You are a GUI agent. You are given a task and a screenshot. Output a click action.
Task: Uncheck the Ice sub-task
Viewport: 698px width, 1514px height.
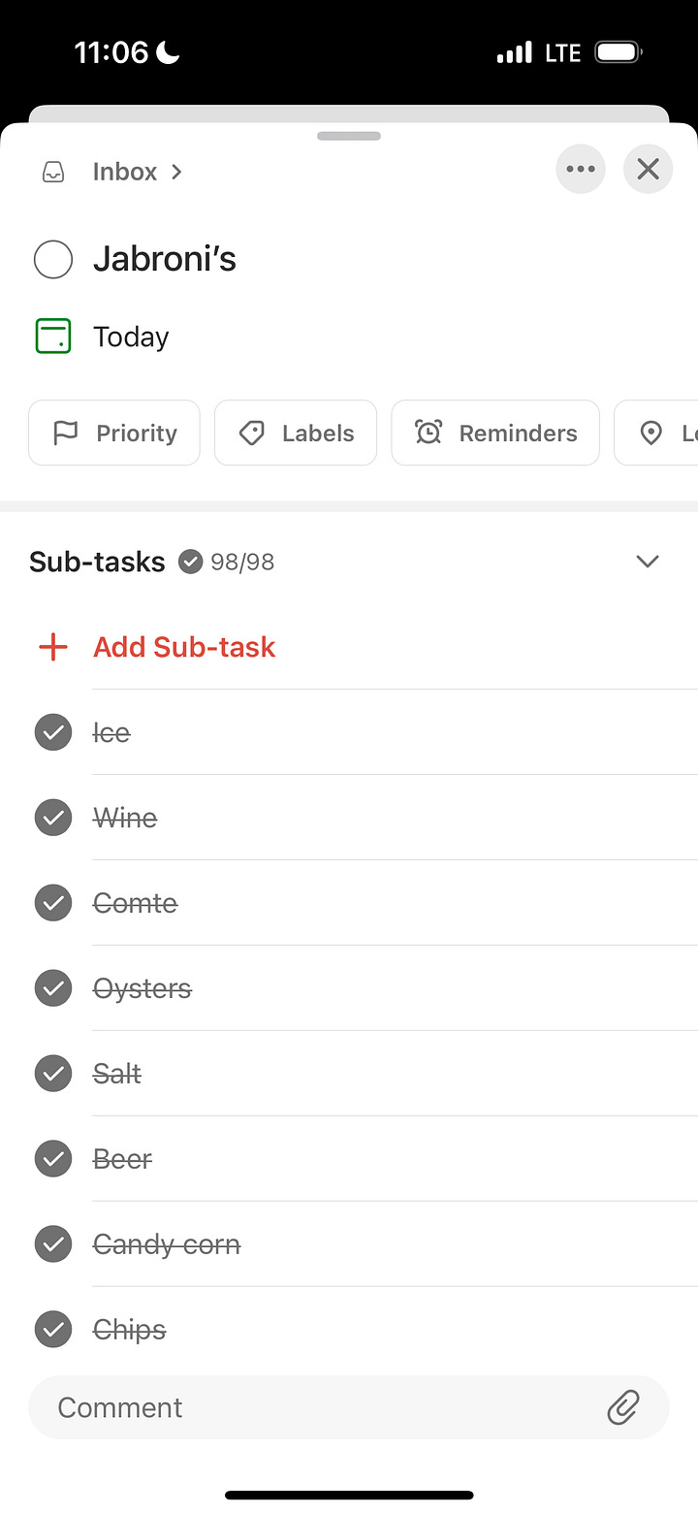tap(53, 732)
